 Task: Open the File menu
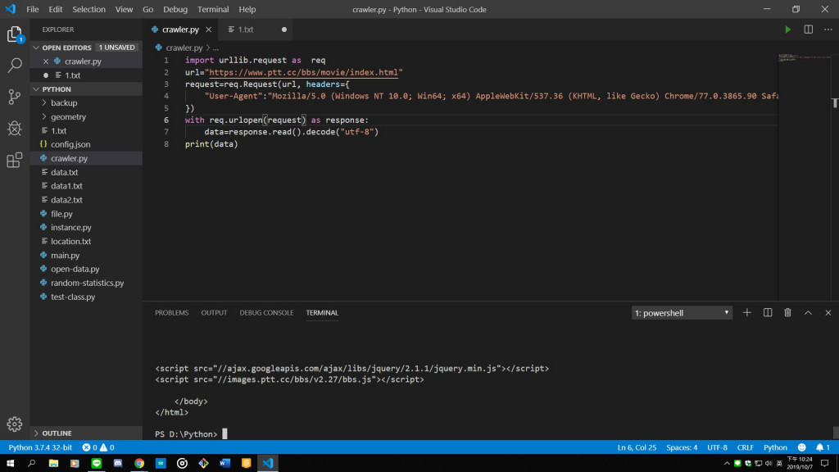click(x=33, y=10)
